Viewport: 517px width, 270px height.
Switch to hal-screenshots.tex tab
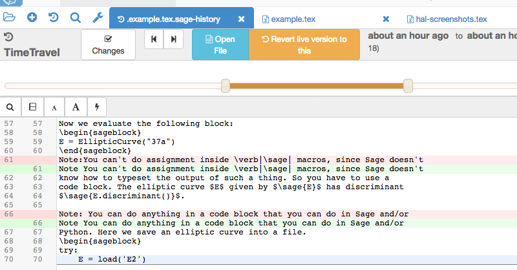[446, 19]
